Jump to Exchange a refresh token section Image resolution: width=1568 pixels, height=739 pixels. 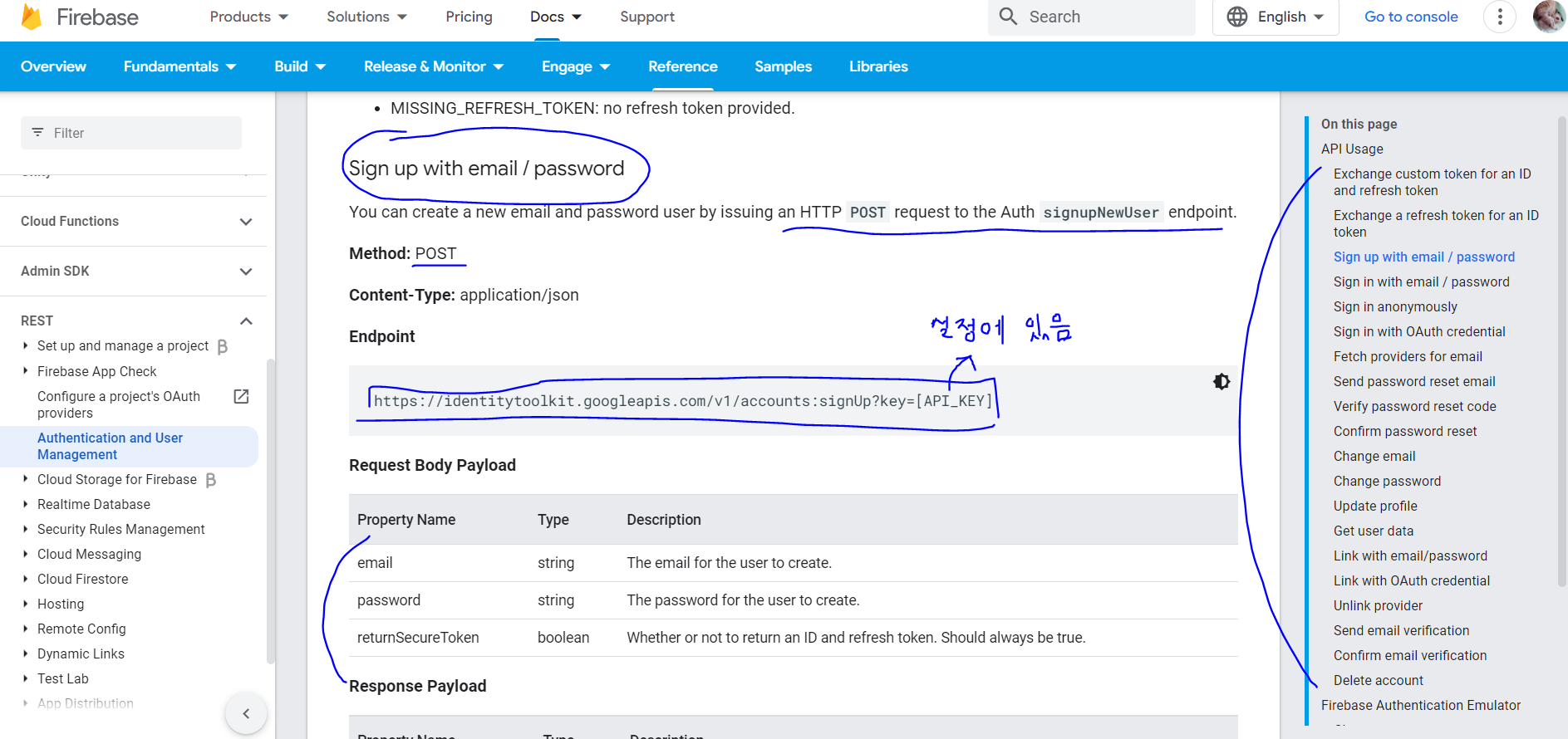point(1436,223)
